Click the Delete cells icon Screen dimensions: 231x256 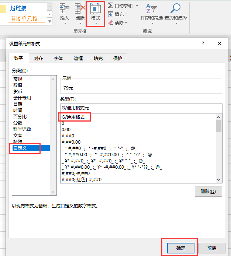point(80,8)
